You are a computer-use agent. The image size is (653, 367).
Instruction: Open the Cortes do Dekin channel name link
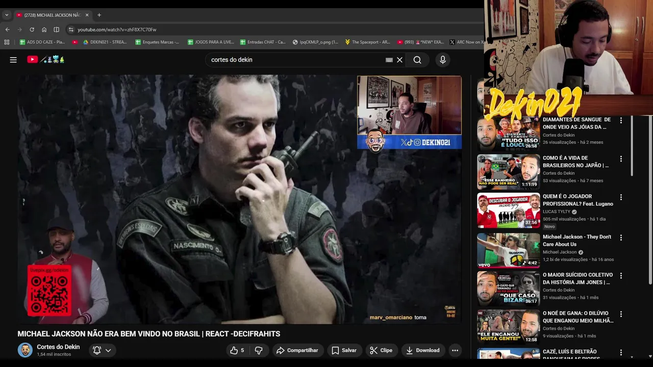(x=58, y=347)
